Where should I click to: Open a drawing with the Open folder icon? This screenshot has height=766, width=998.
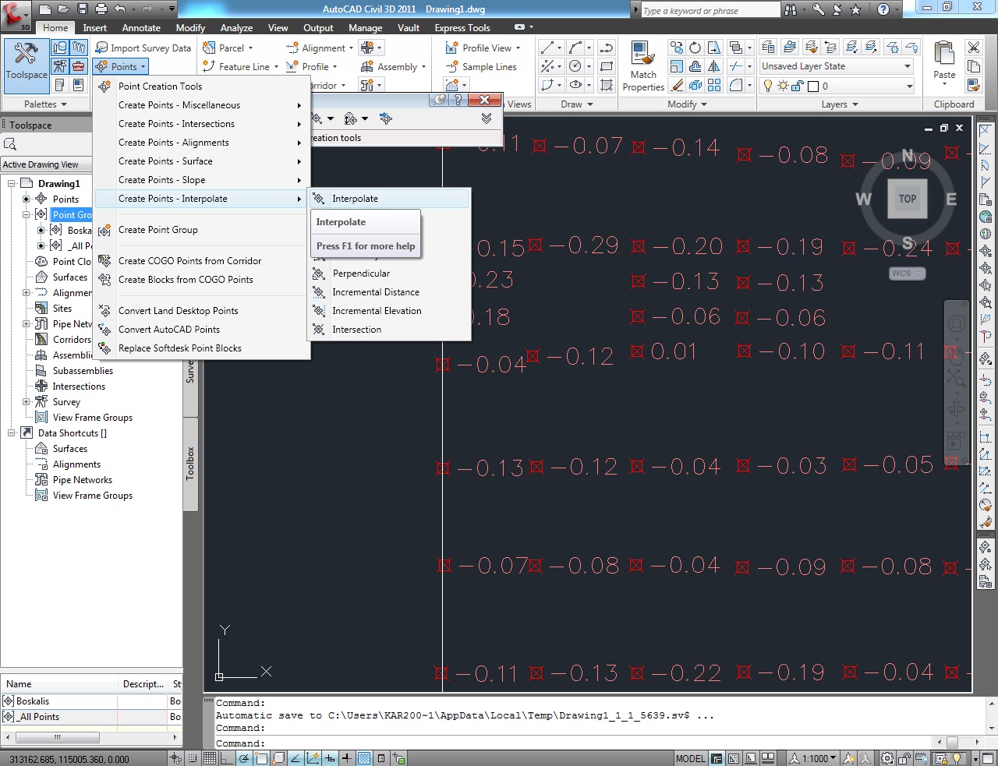click(x=64, y=9)
